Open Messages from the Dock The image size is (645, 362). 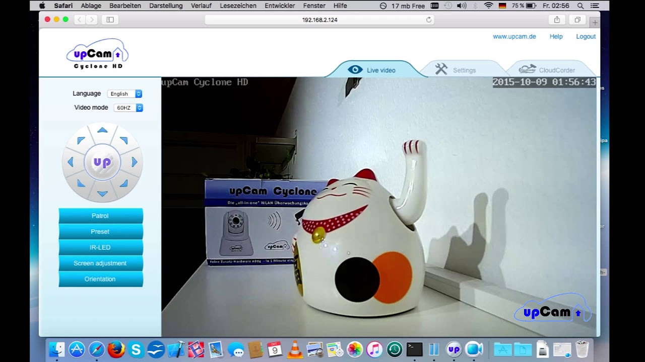tap(235, 349)
